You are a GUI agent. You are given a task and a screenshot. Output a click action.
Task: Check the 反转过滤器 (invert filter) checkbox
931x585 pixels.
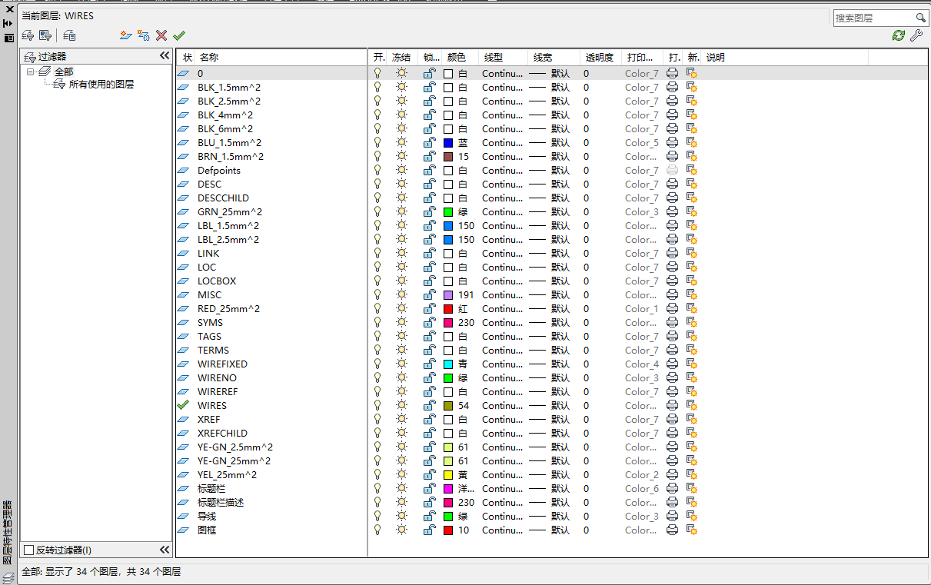29,550
